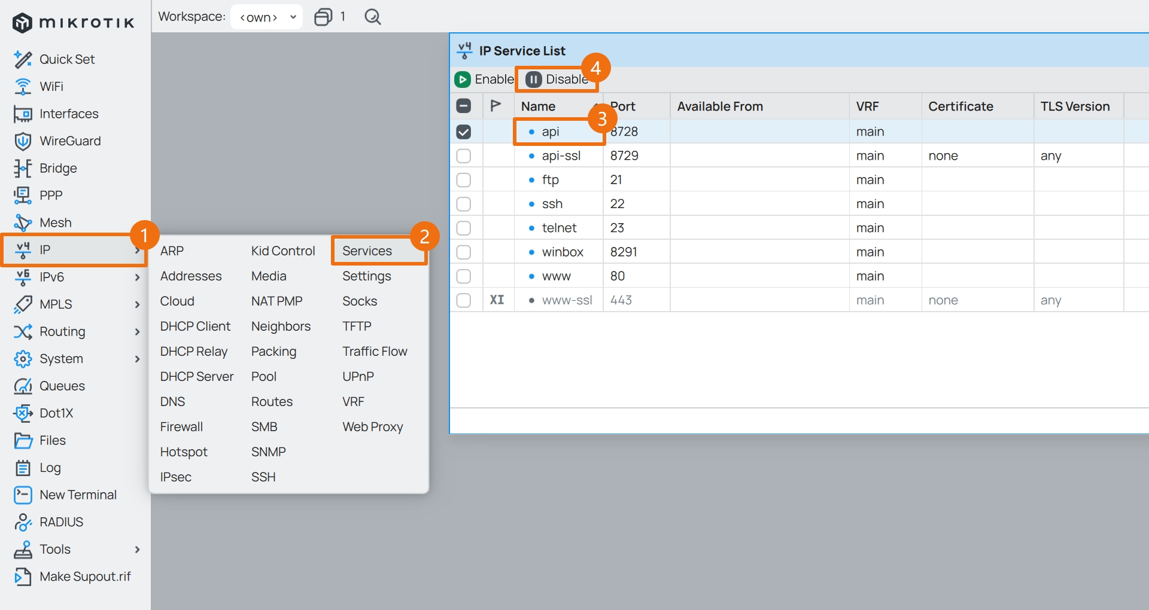
Task: Sort by the Name column header
Action: pyautogui.click(x=558, y=106)
